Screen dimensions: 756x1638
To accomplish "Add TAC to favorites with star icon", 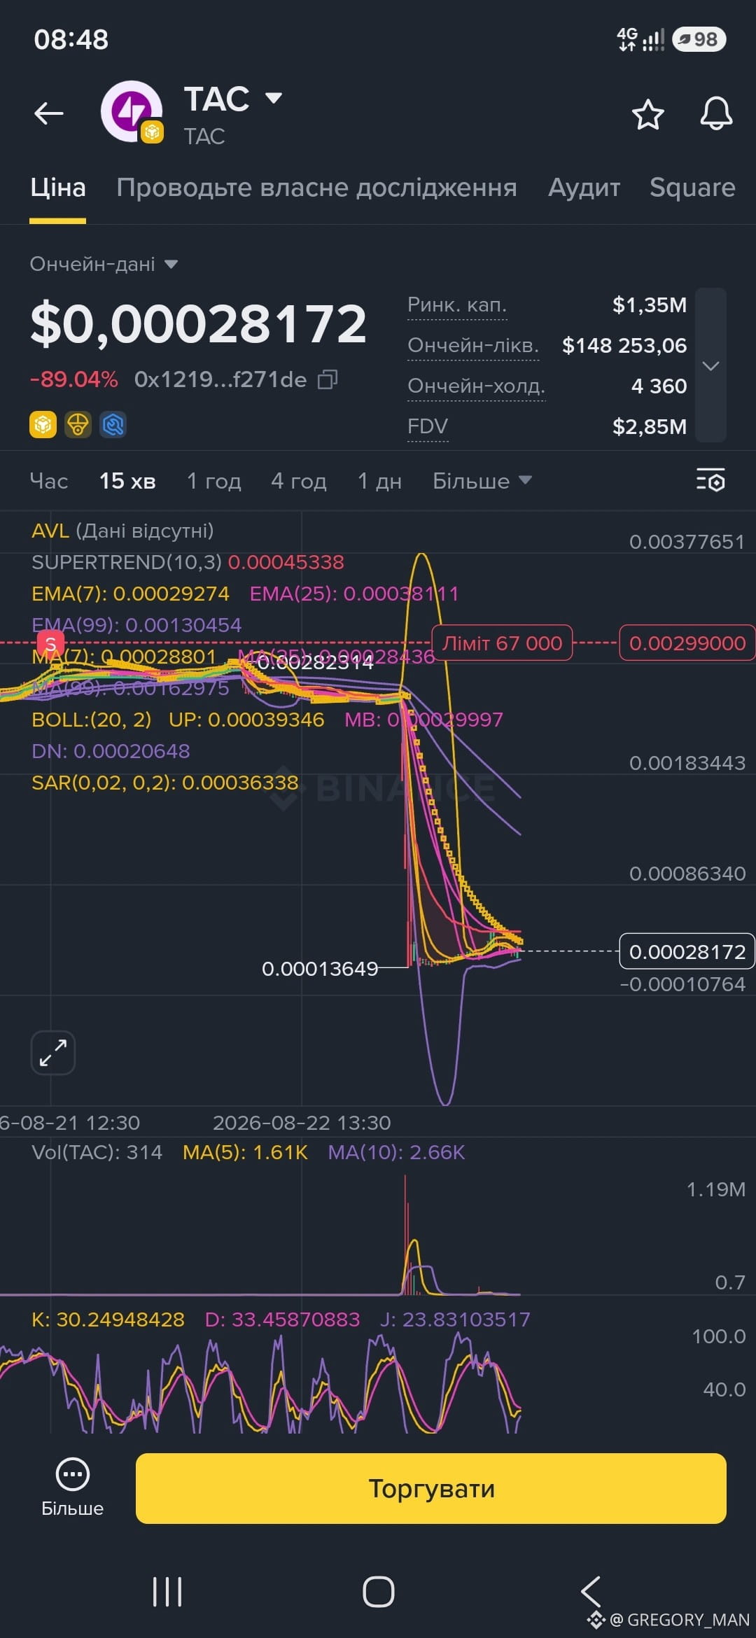I will [647, 114].
